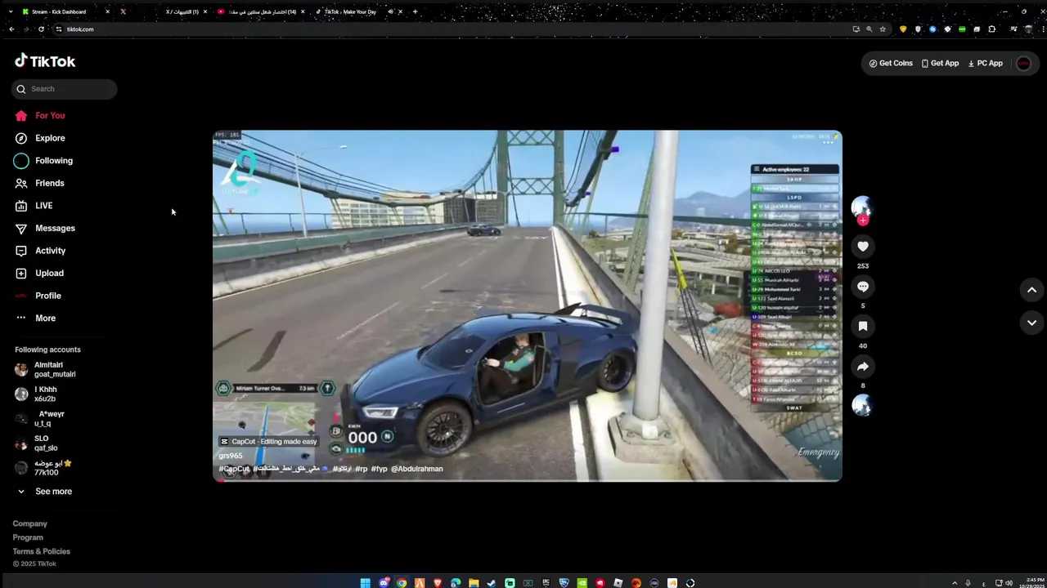Open the LIVE section
The width and height of the screenshot is (1047, 588).
43,206
